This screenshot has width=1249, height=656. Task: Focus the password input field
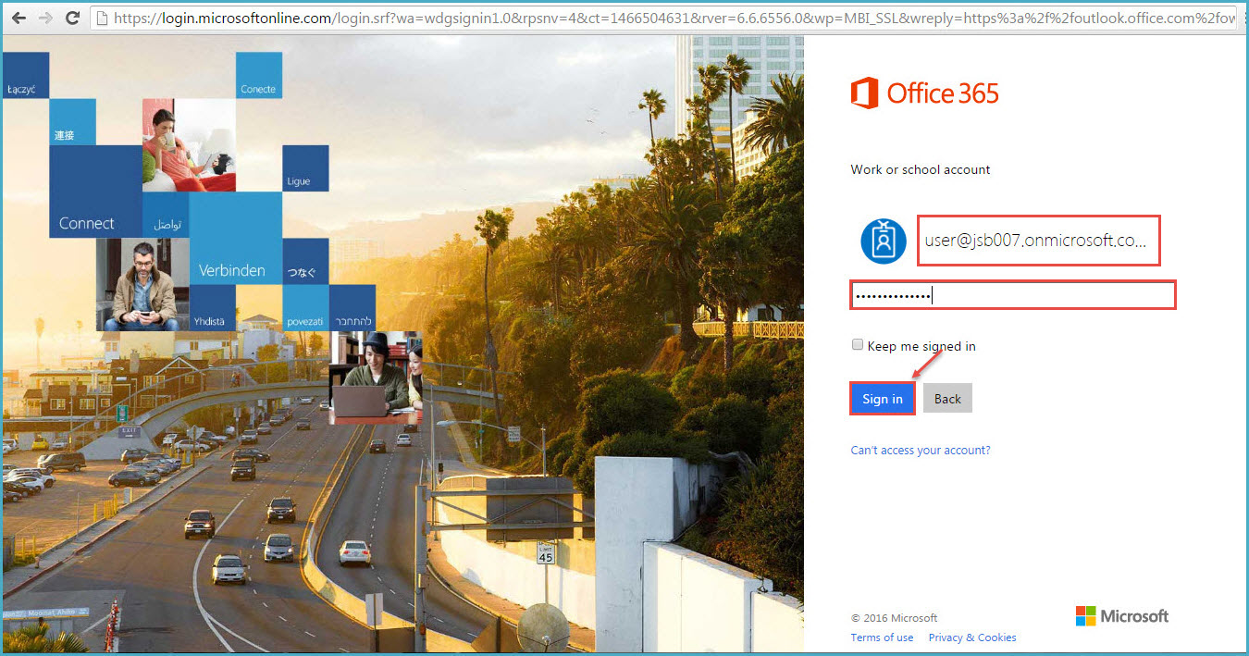click(1013, 295)
